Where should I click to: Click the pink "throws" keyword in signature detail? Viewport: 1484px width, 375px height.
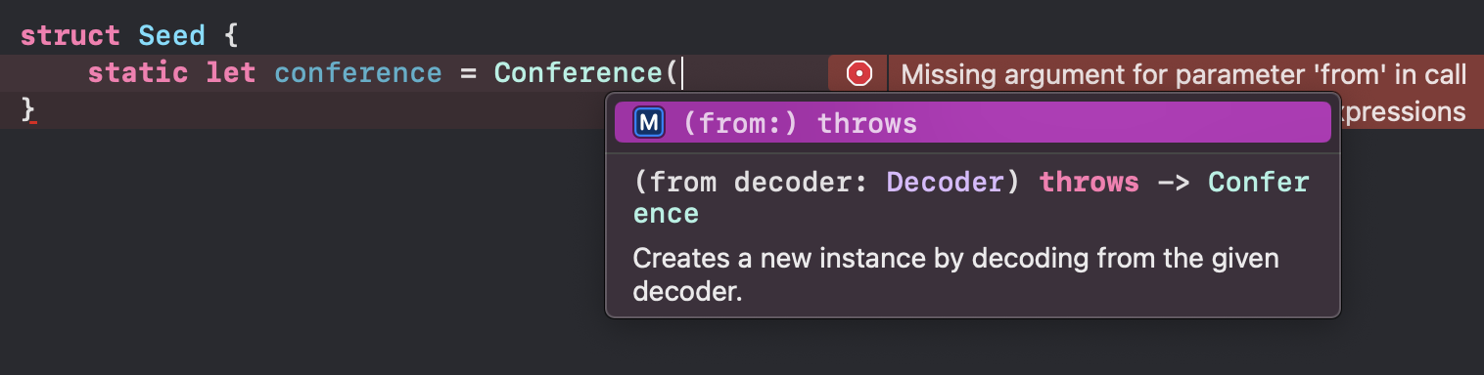(1089, 183)
